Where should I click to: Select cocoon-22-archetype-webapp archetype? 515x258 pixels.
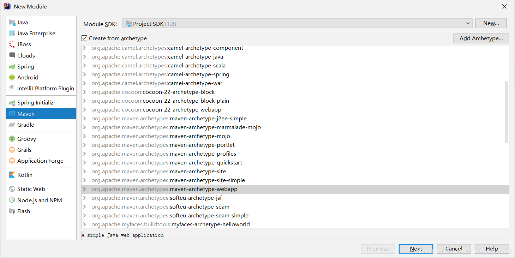pyautogui.click(x=295, y=110)
